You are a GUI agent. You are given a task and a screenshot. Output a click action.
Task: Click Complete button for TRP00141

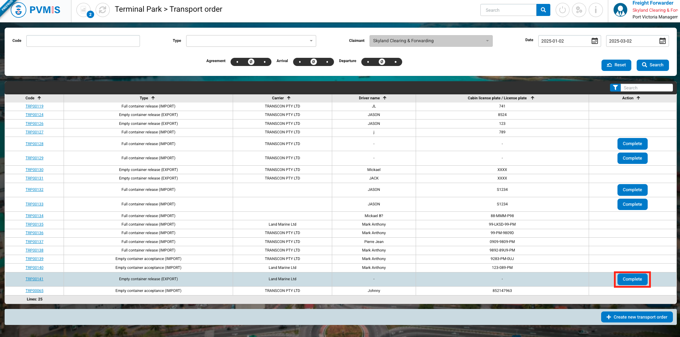pyautogui.click(x=632, y=279)
